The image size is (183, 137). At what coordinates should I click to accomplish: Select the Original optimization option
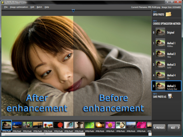click(x=166, y=32)
